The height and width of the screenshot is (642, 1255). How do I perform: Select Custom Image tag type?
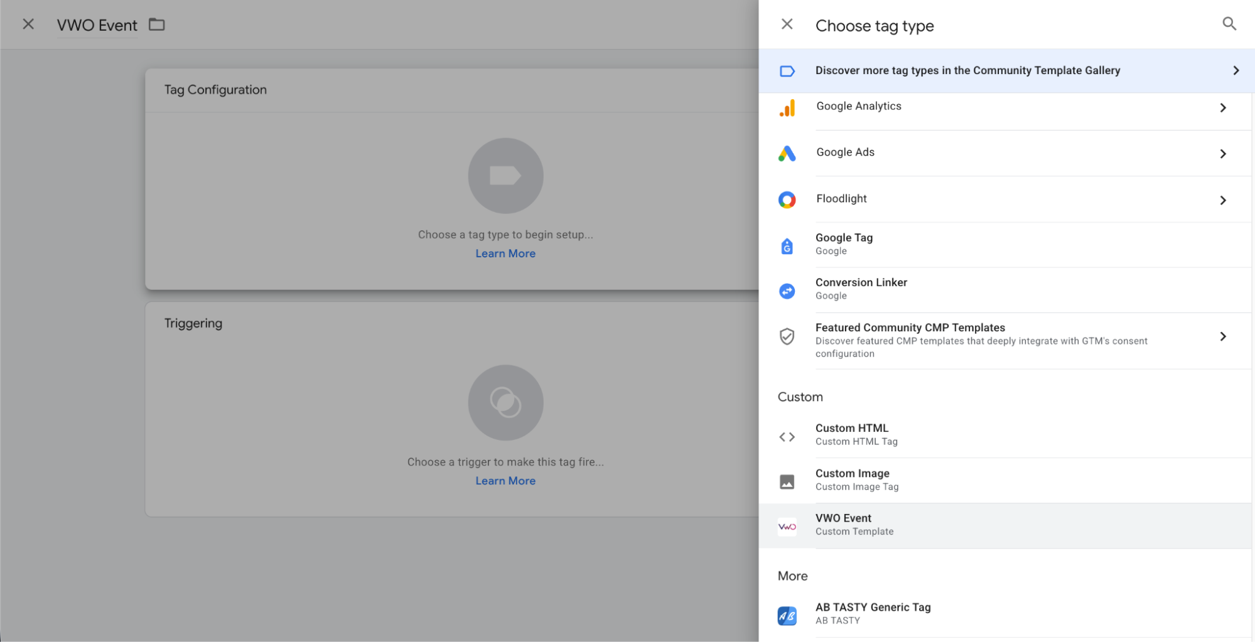point(1005,481)
